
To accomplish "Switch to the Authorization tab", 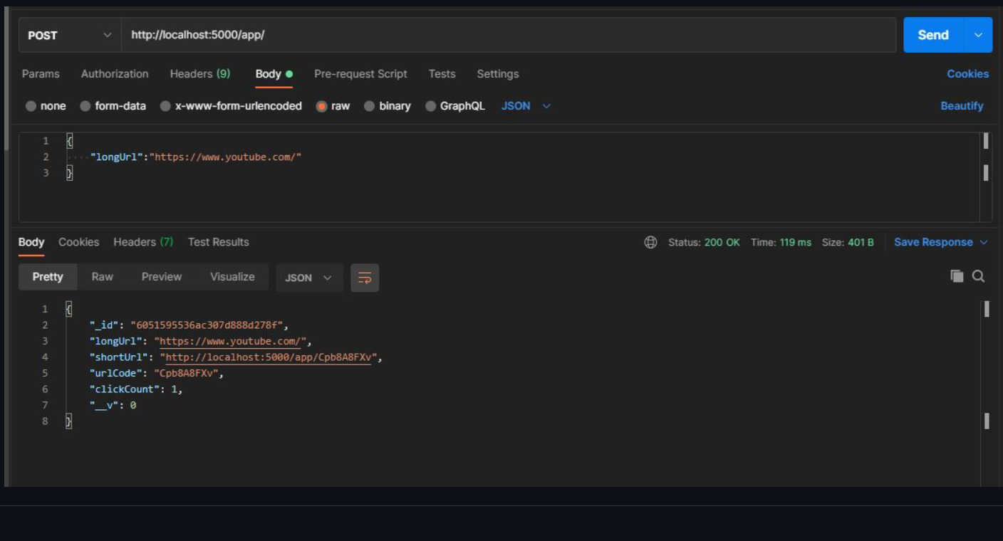I will [115, 74].
